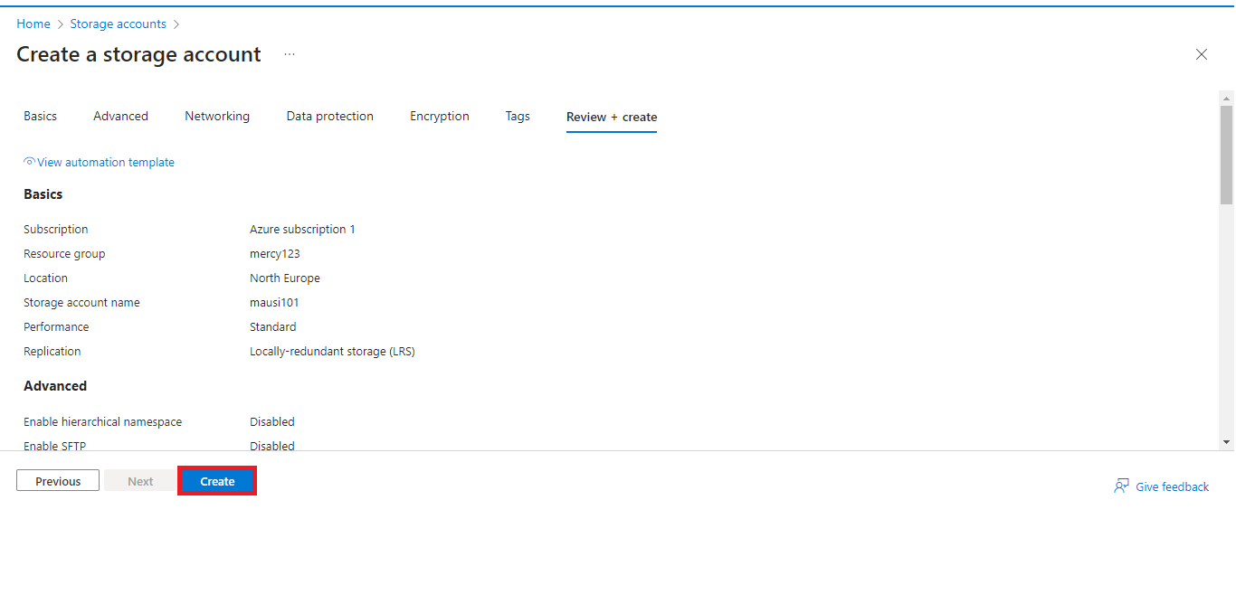The width and height of the screenshot is (1236, 604).
Task: Click Give feedback link
Action: 1173,486
